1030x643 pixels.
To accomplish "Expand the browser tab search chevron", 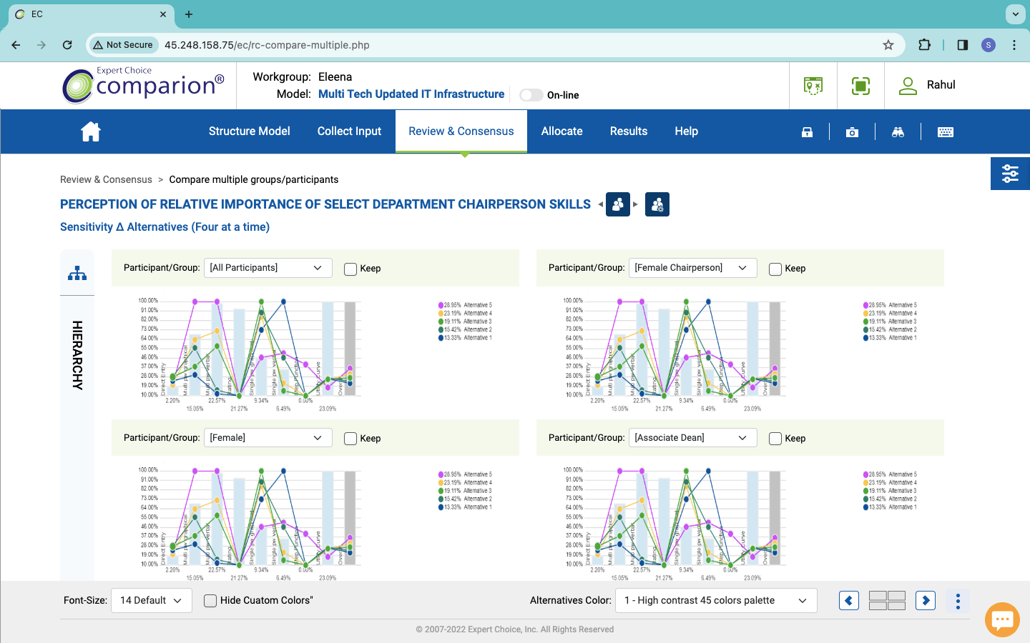I will [x=1015, y=14].
